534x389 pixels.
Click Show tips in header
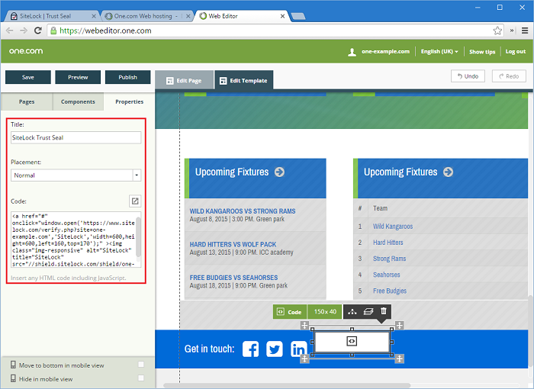tap(482, 52)
